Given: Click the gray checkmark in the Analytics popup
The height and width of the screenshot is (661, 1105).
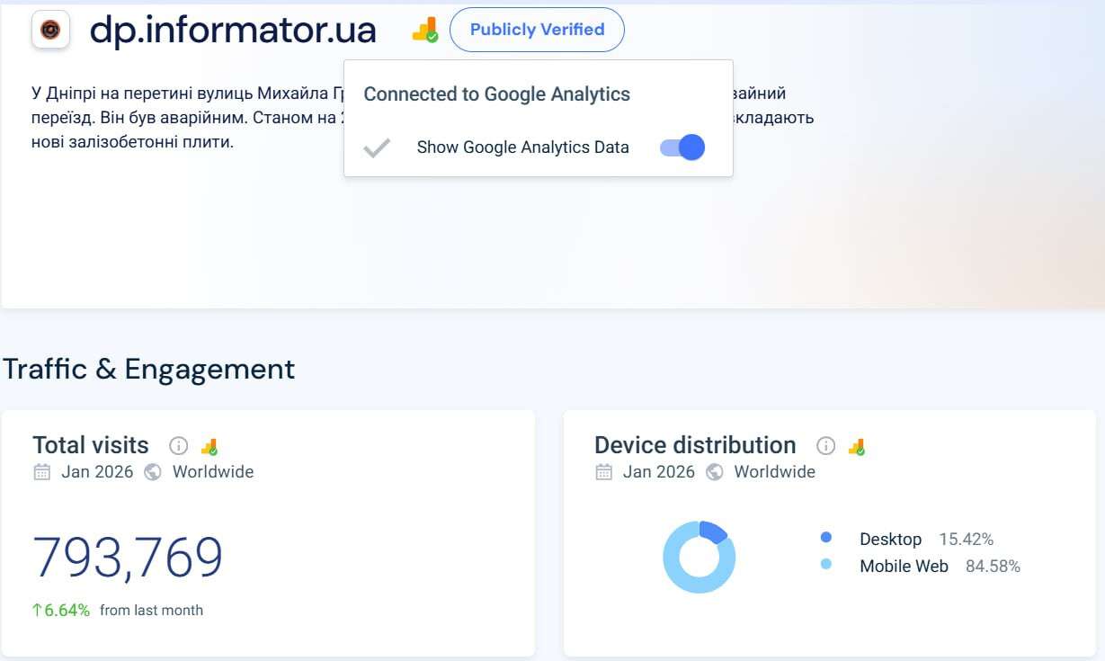Looking at the screenshot, I should (x=377, y=148).
